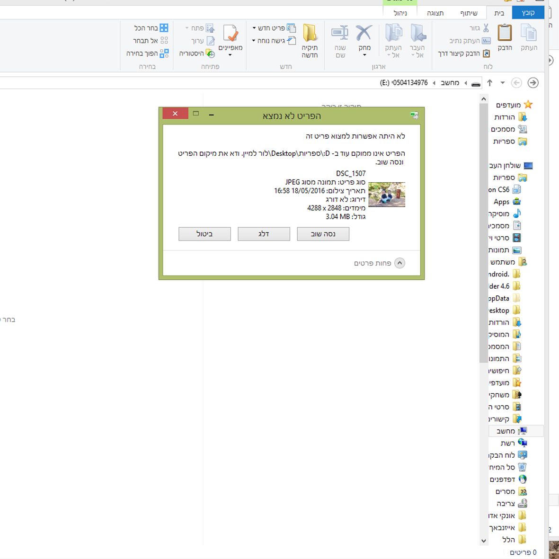
Task: Click the DSC_1507 photo thumbnail
Action: click(x=387, y=195)
